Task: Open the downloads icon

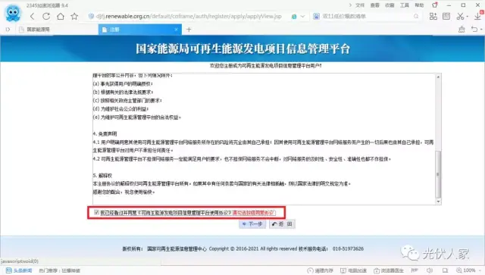Action: (477, 17)
